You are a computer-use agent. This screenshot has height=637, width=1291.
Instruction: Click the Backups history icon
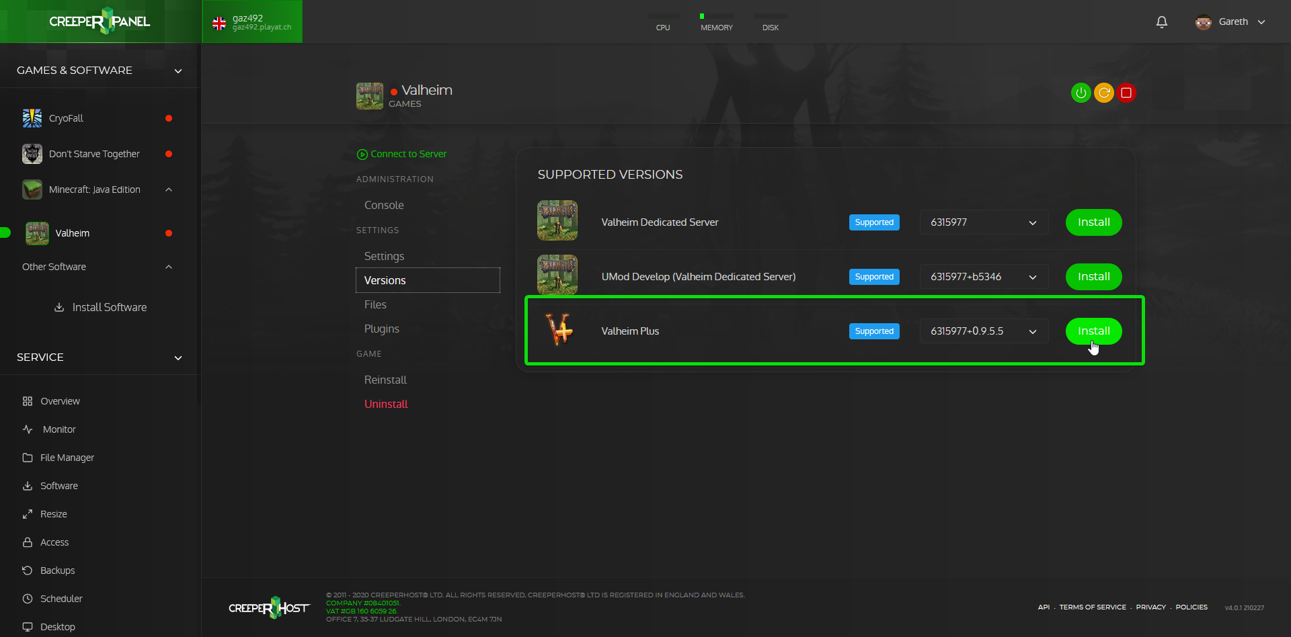(28, 570)
